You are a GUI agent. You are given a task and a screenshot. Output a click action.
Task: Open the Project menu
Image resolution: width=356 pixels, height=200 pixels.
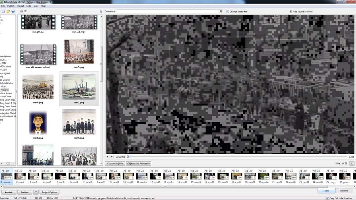[20, 6]
